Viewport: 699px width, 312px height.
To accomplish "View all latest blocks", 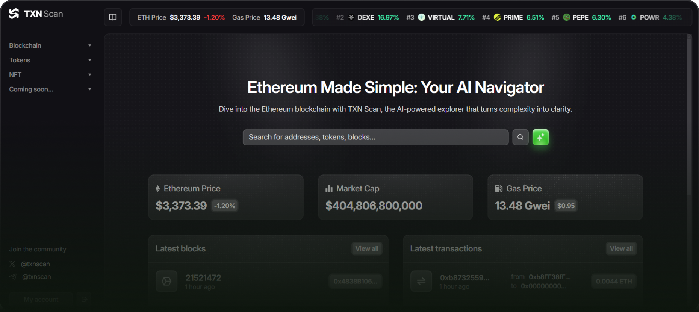I will pyautogui.click(x=367, y=248).
